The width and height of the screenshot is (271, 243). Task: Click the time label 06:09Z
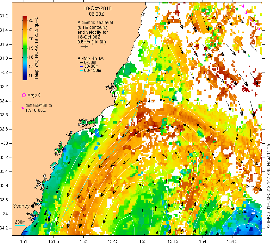coord(97,14)
